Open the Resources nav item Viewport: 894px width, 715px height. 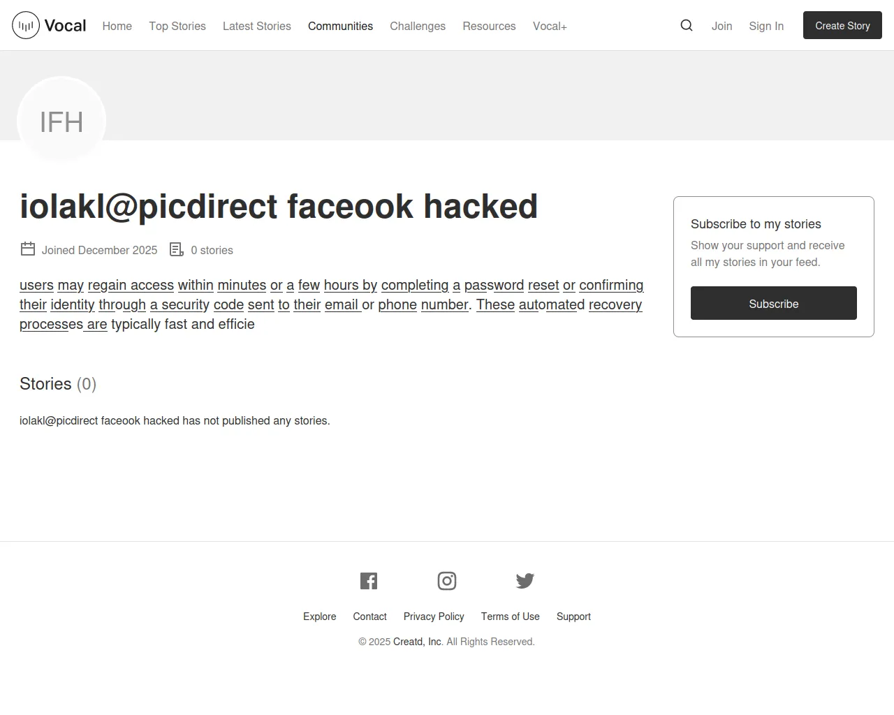[489, 26]
